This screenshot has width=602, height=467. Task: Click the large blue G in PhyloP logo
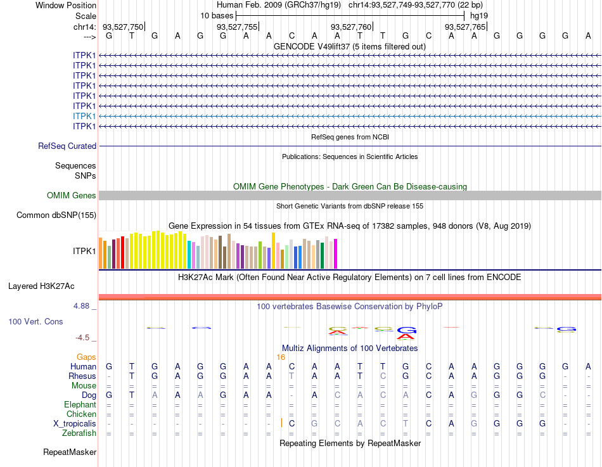(x=407, y=330)
